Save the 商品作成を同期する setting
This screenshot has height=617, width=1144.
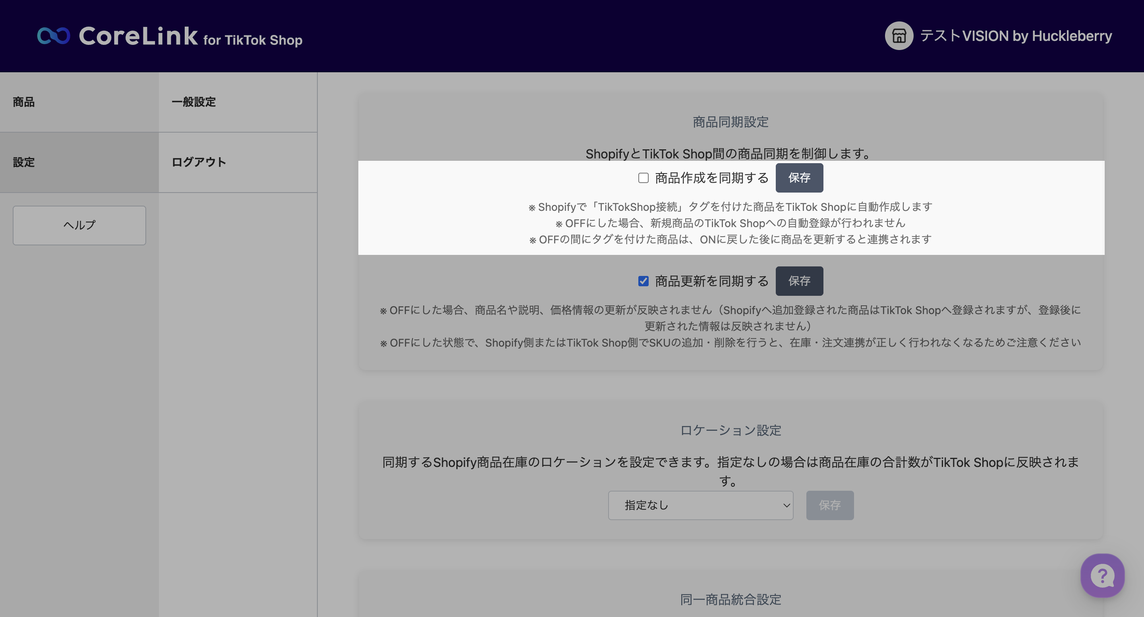[x=799, y=178]
